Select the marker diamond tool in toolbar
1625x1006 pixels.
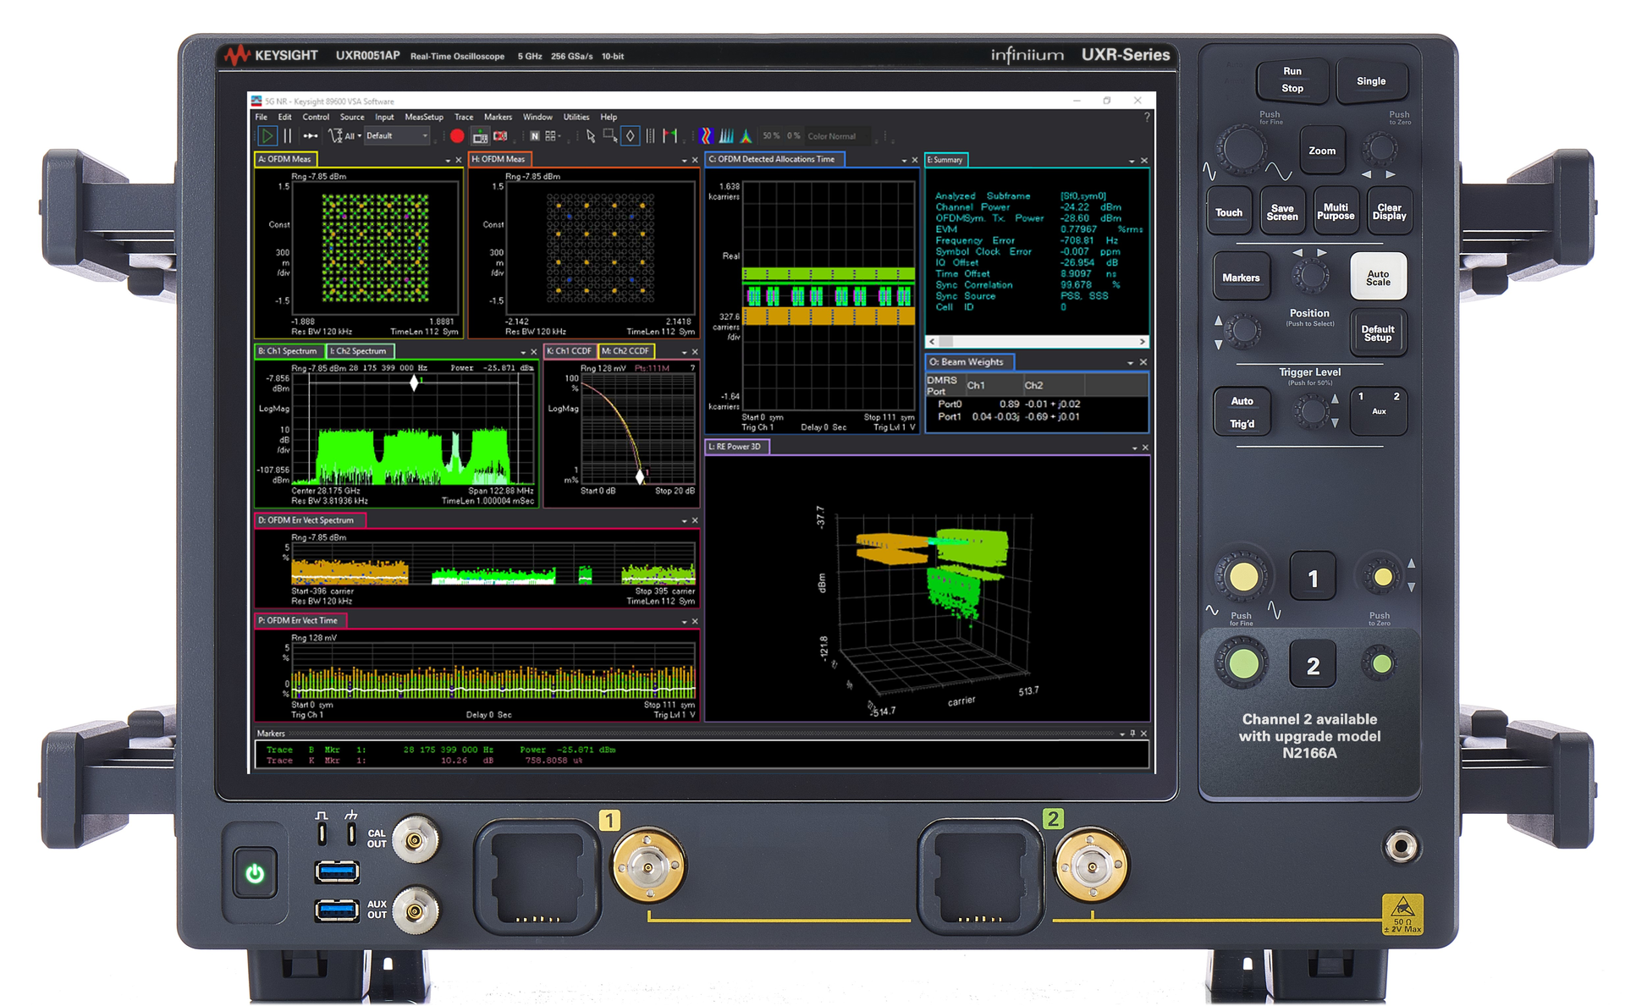pos(630,135)
